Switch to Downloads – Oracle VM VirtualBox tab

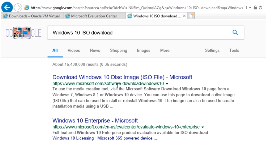tap(32, 16)
